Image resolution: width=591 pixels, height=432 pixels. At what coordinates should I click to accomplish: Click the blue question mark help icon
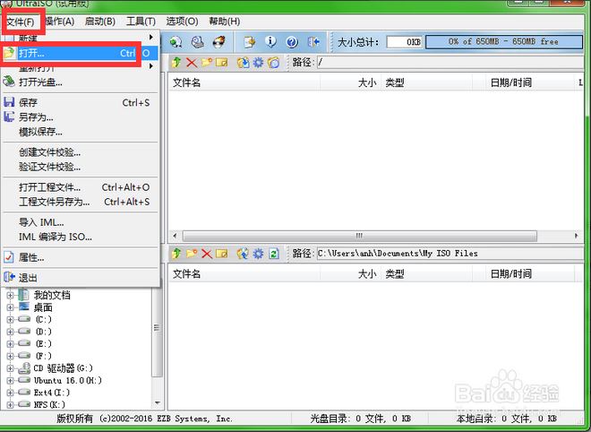(292, 42)
